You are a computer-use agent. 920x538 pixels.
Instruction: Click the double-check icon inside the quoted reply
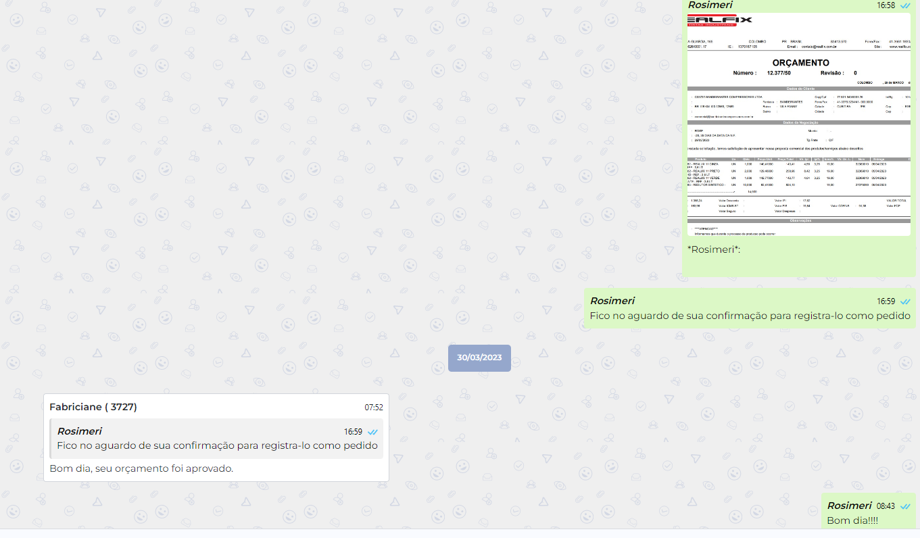tap(372, 432)
